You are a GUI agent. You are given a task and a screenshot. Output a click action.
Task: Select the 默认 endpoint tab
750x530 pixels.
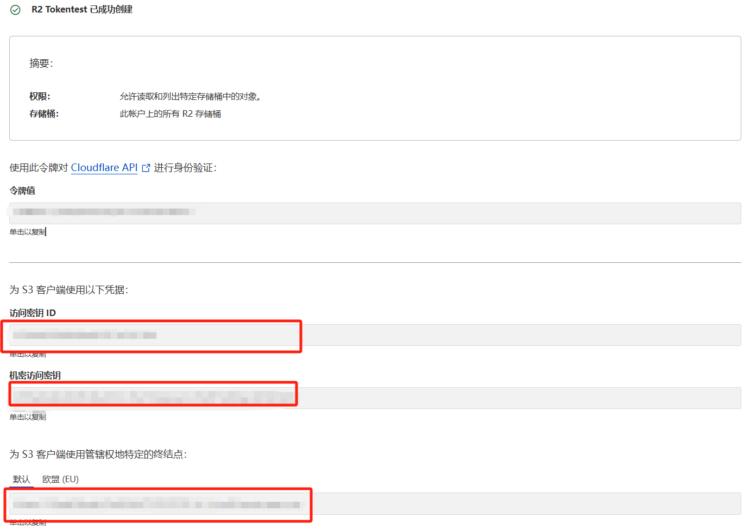tap(22, 479)
